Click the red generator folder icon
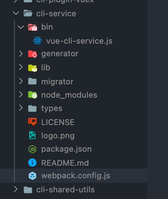 click(33, 54)
